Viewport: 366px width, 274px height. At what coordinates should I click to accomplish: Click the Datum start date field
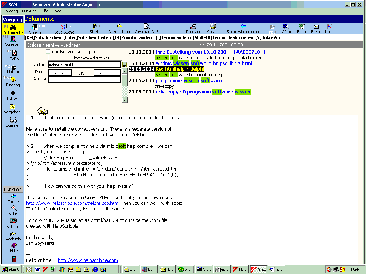pos(60,72)
